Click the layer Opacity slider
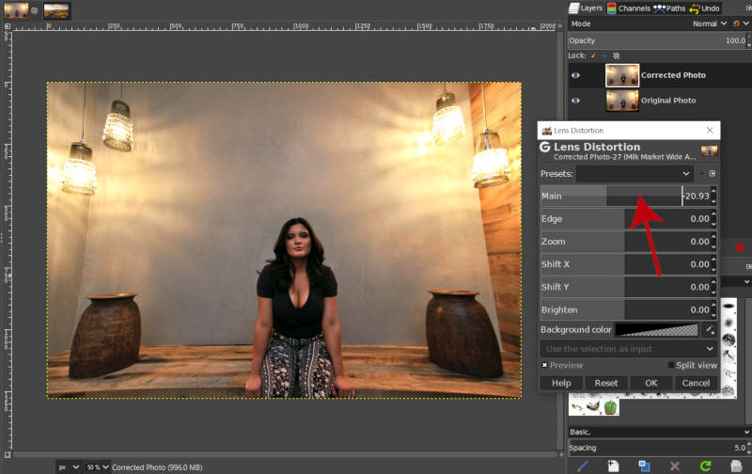 coord(657,40)
